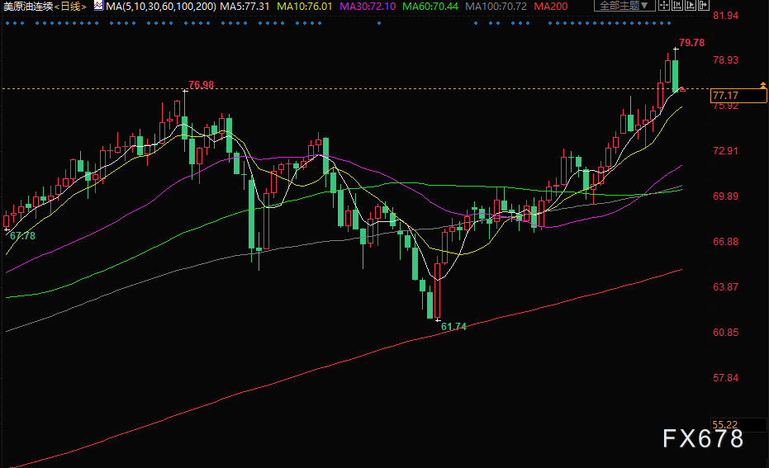This screenshot has height=468, width=769.
Task: Click the exit/pop-out chart icon
Action: click(702, 6)
